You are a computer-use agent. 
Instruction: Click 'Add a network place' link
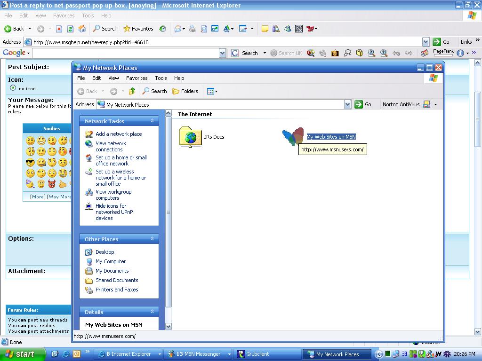click(118, 134)
